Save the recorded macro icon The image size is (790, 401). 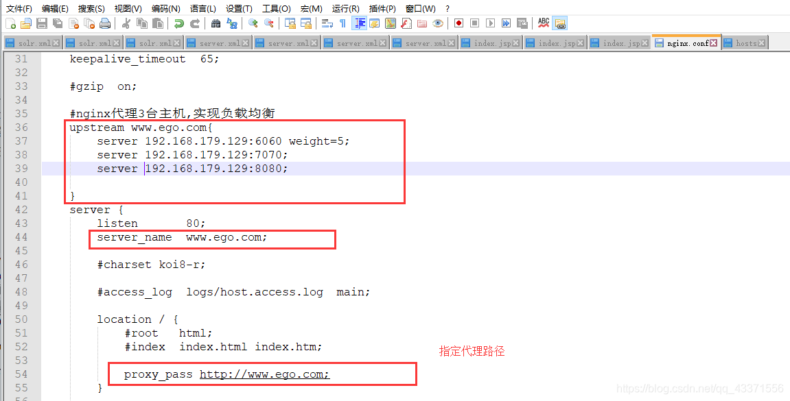click(x=522, y=23)
